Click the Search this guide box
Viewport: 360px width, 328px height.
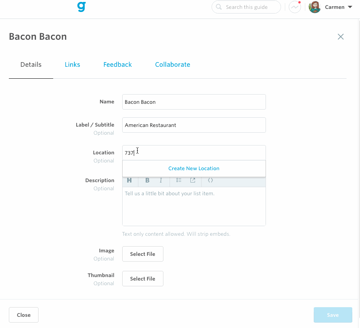(246, 7)
